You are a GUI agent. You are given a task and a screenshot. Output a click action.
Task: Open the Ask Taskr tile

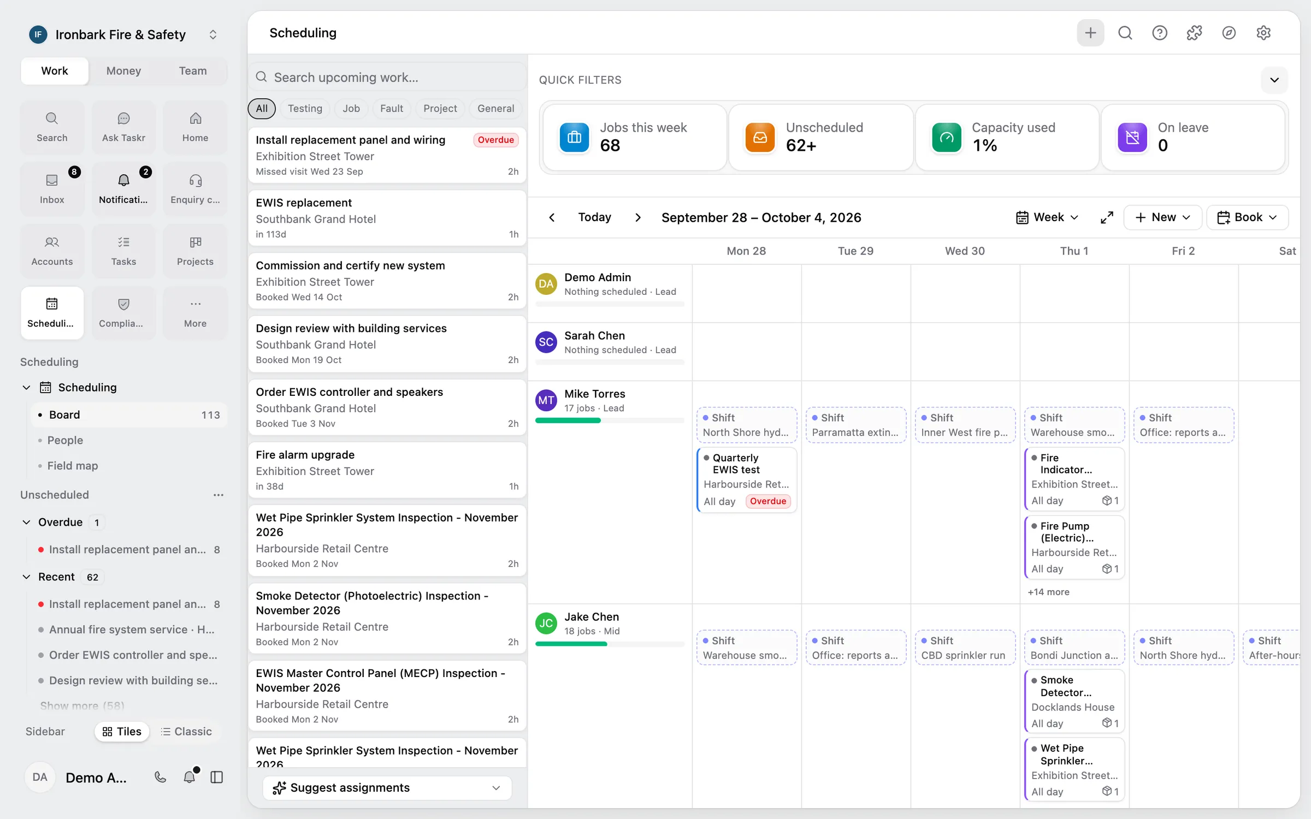[123, 127]
